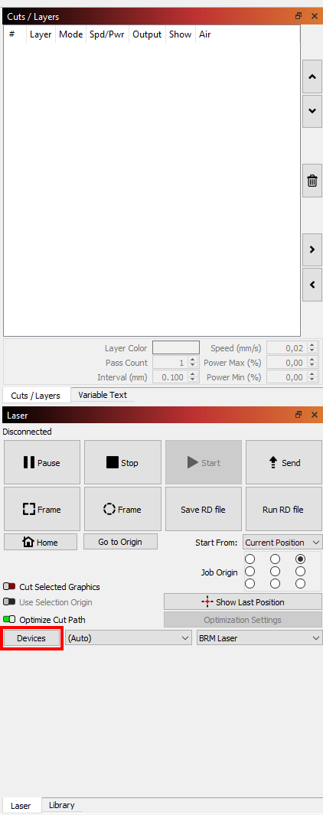Open the Devices dialog
This screenshot has width=323, height=815.
31,638
